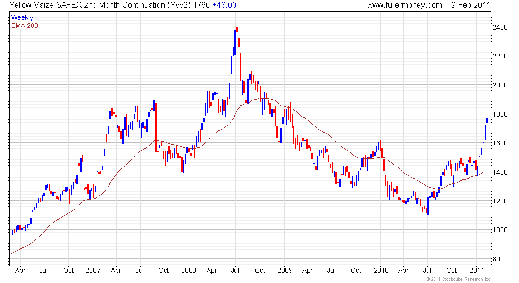The image size is (519, 283).
Task: Click the first 'Apr' label on time axis
Action: [20, 270]
